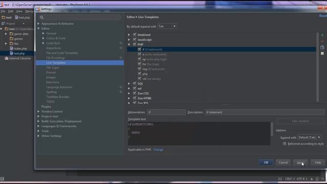327x184 pixels.
Task: Click the Change link for applicable contexts
Action: click(158, 150)
